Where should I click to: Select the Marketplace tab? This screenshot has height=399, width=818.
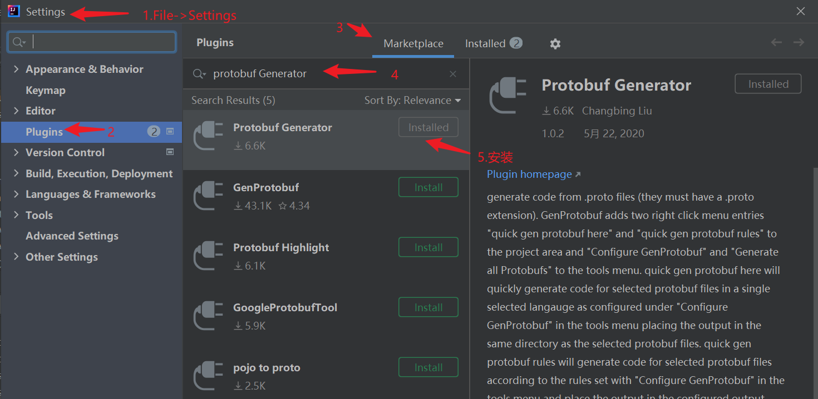pyautogui.click(x=413, y=43)
